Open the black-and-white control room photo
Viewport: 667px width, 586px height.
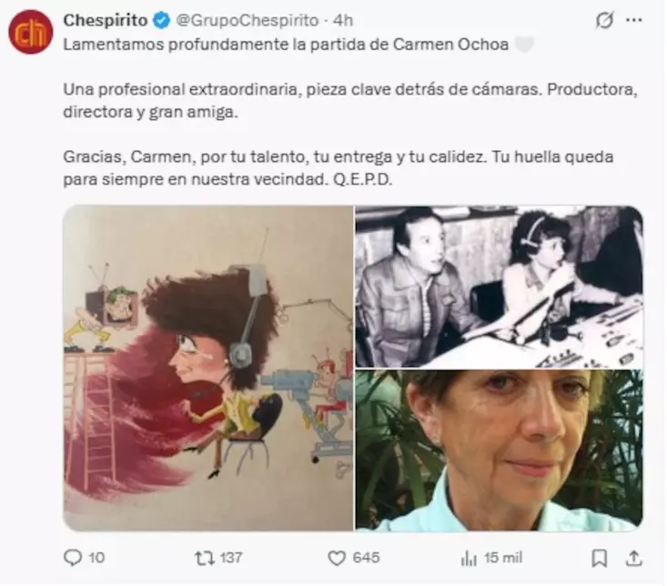coord(499,287)
